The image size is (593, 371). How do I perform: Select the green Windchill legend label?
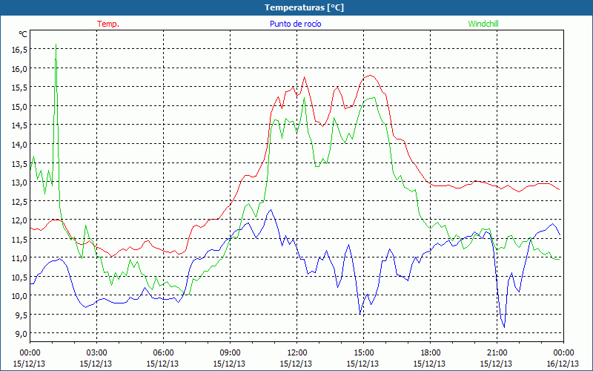[483, 24]
